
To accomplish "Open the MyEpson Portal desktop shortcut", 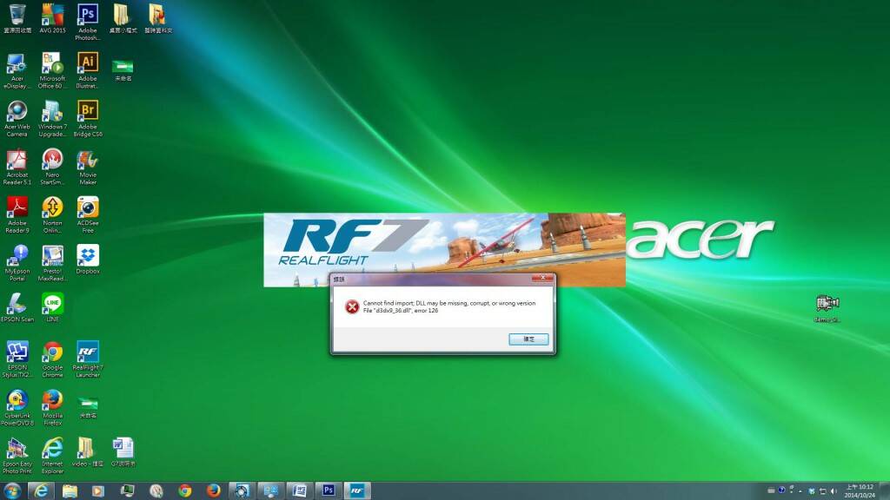I will (x=17, y=263).
